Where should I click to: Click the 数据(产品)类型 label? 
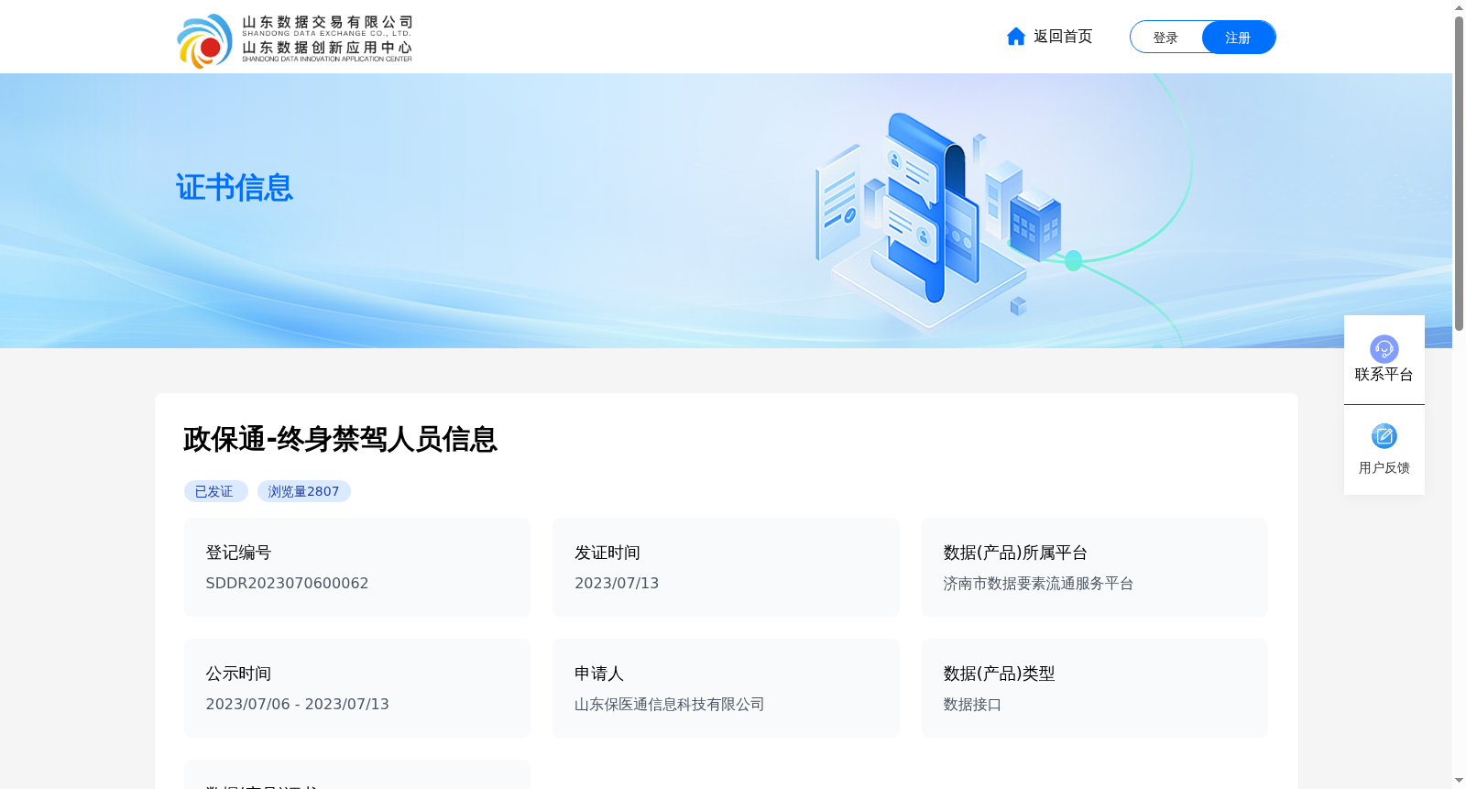pos(999,674)
